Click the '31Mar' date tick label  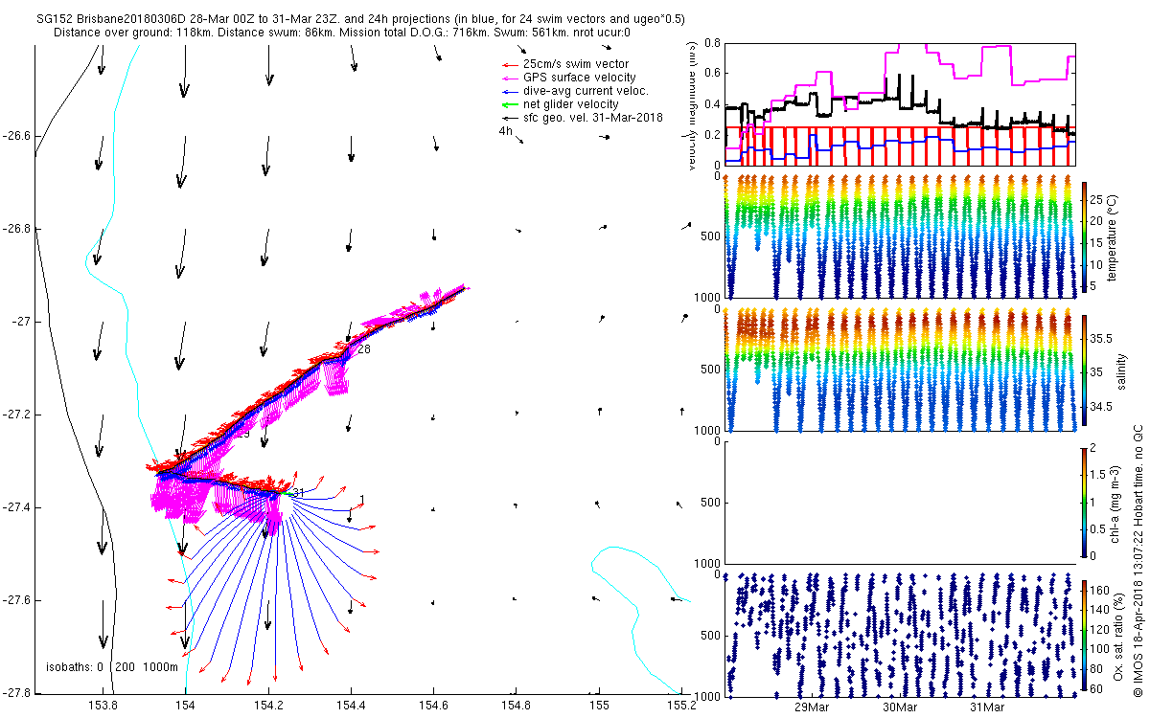tap(986, 707)
